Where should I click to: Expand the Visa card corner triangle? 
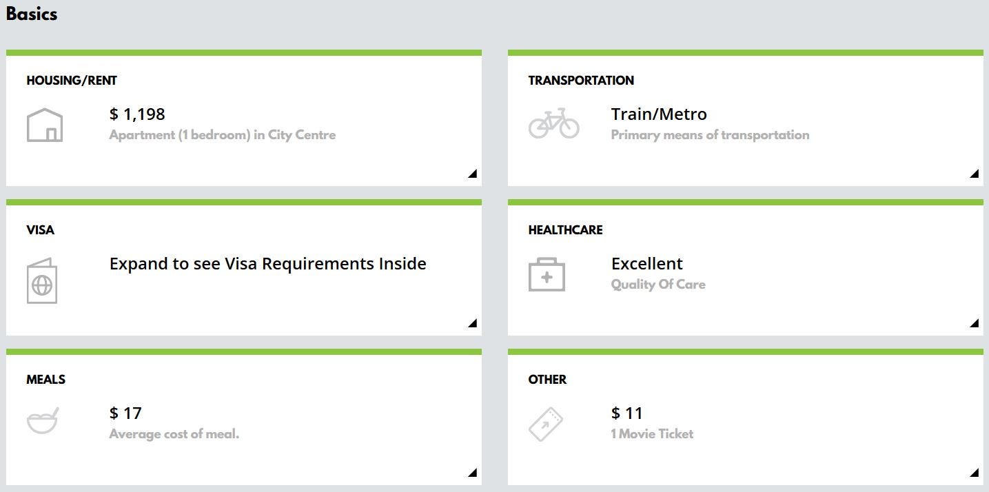click(472, 323)
